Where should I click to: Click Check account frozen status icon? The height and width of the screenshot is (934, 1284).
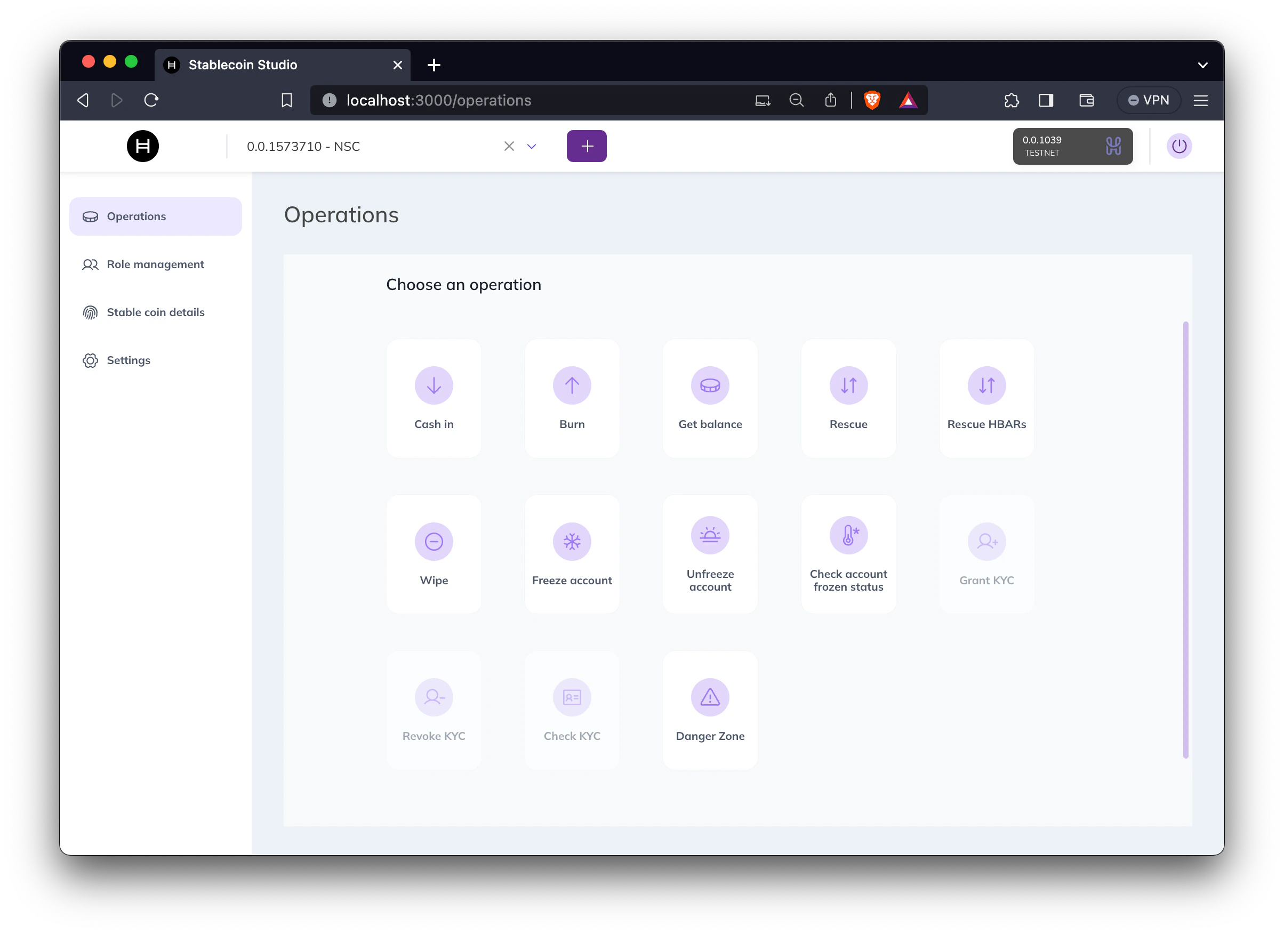click(848, 535)
